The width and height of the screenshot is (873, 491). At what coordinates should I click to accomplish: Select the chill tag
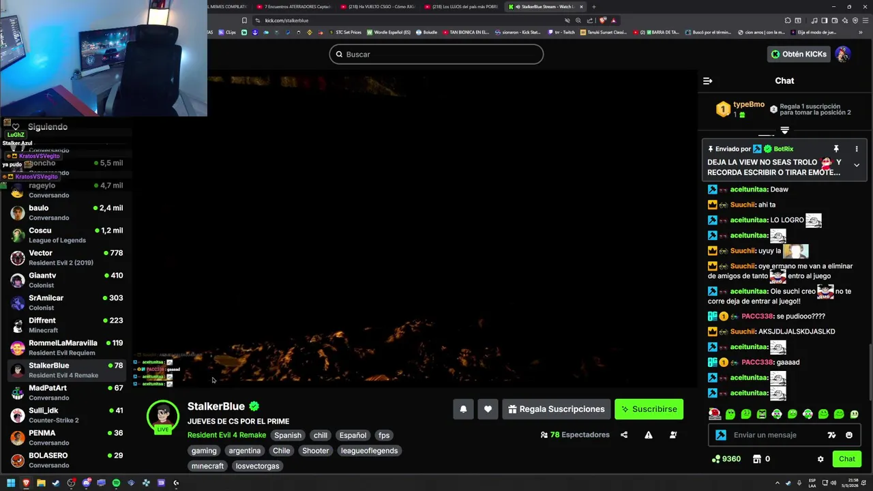coord(321,435)
